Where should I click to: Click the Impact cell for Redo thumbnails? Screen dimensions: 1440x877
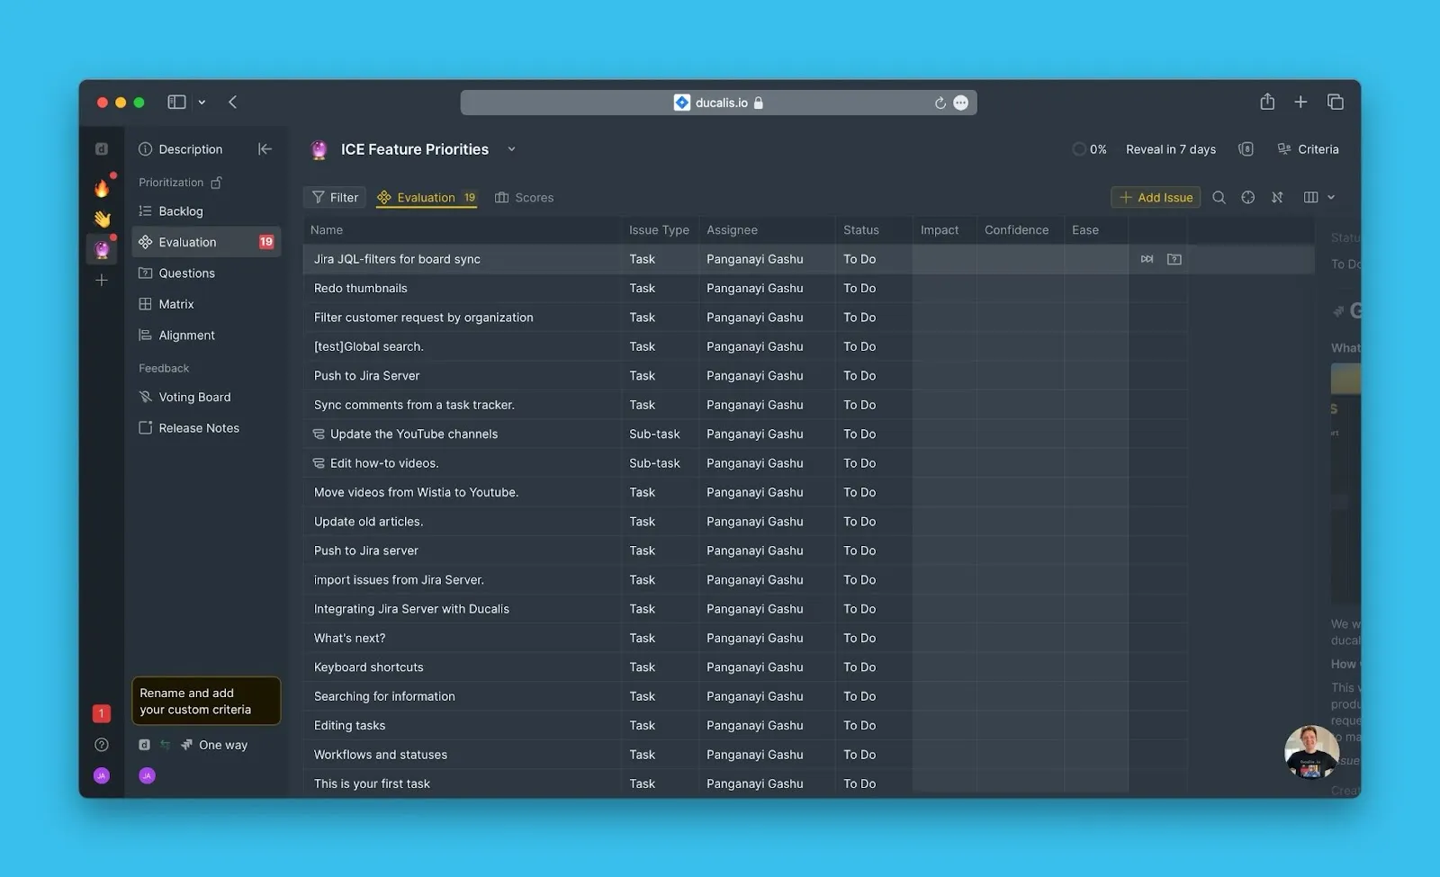click(x=943, y=289)
